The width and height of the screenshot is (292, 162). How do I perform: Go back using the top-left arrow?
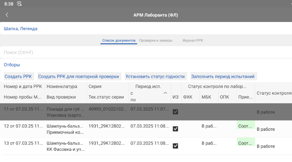click(x=7, y=15)
